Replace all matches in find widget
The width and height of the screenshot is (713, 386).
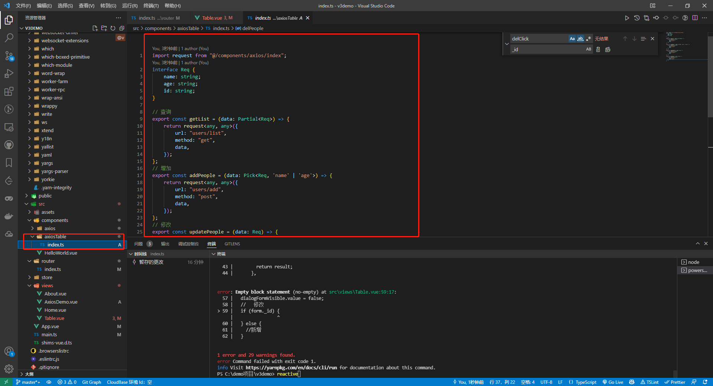click(608, 49)
